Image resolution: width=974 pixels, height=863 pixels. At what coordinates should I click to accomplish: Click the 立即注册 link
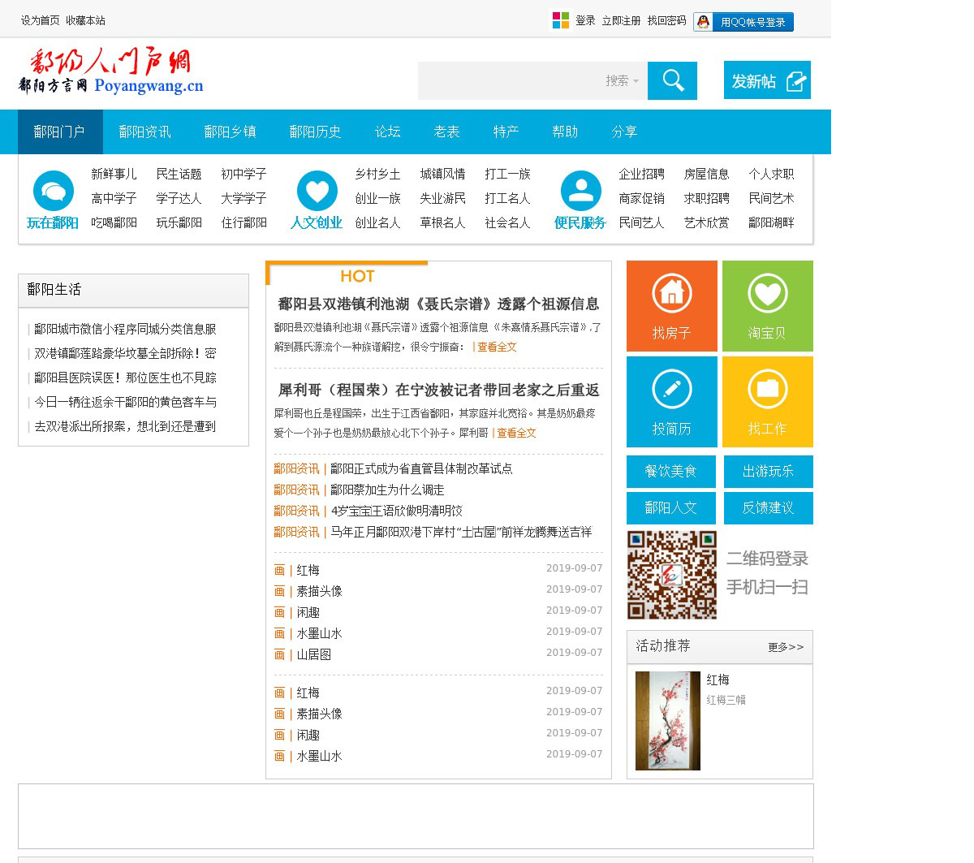[621, 20]
